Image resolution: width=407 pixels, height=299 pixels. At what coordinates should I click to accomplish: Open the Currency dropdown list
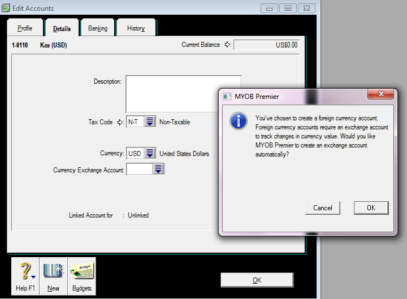pos(150,153)
